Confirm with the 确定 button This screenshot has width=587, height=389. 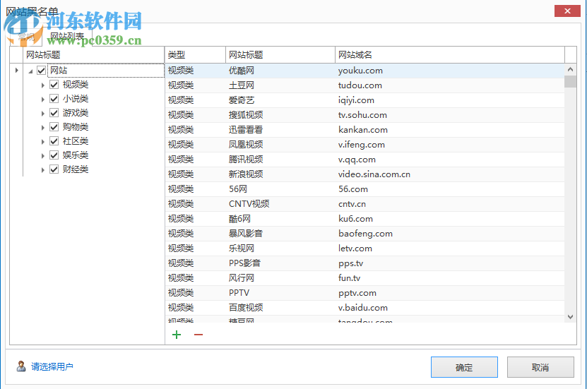click(464, 367)
